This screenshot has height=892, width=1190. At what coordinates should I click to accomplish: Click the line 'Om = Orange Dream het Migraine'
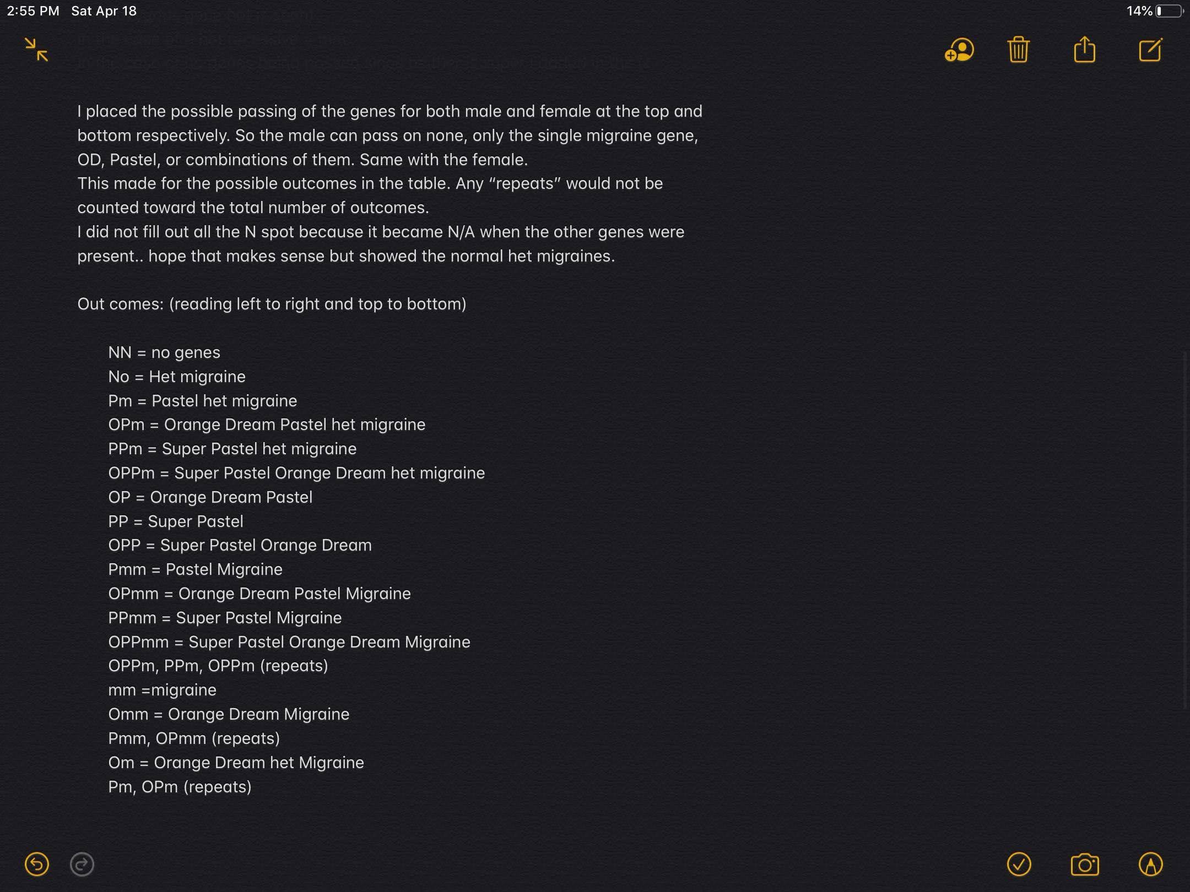pyautogui.click(x=236, y=763)
